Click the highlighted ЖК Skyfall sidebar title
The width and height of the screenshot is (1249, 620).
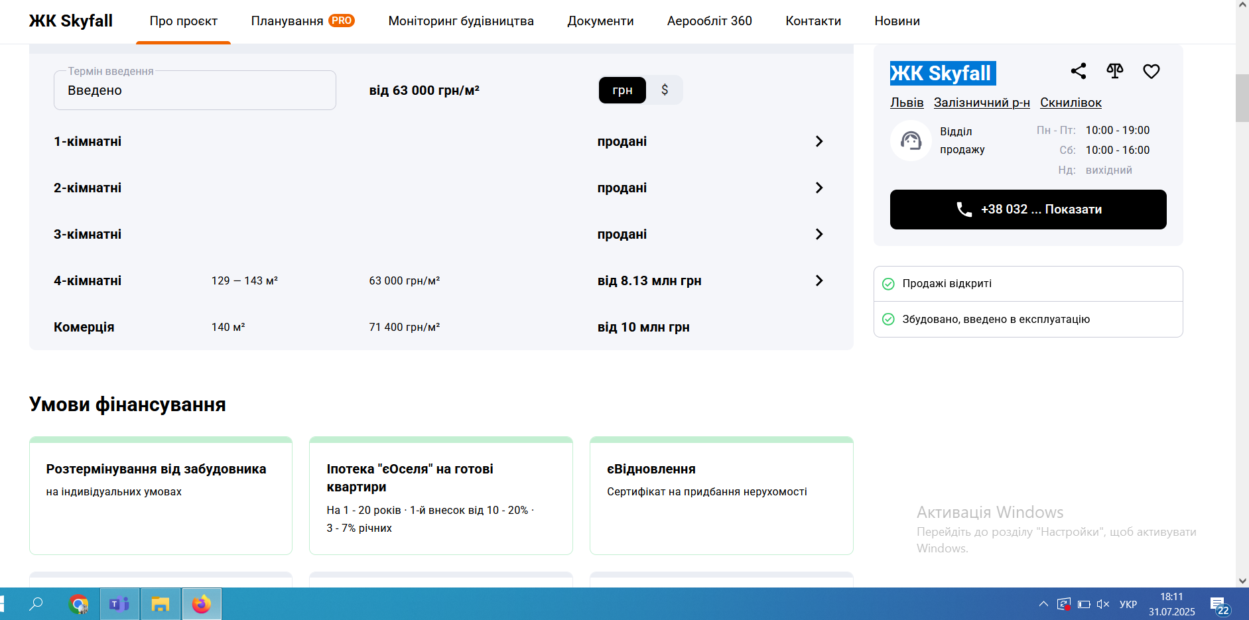[941, 73]
